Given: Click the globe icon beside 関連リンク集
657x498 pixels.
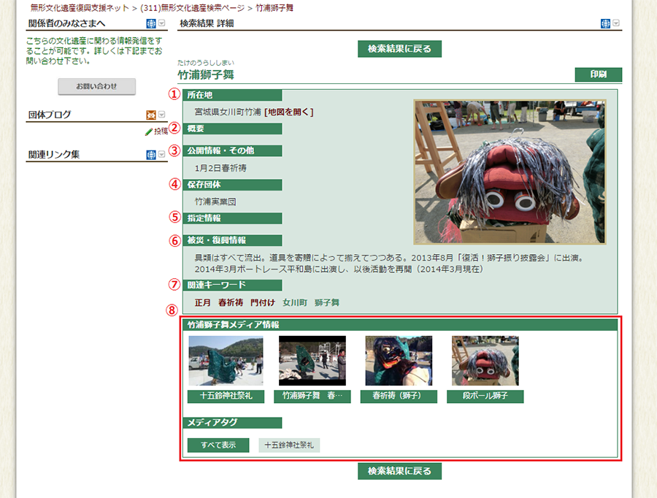Looking at the screenshot, I should click(151, 155).
